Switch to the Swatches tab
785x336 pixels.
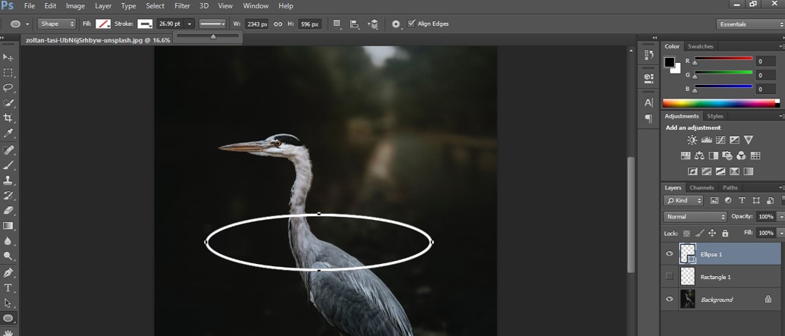tap(700, 46)
